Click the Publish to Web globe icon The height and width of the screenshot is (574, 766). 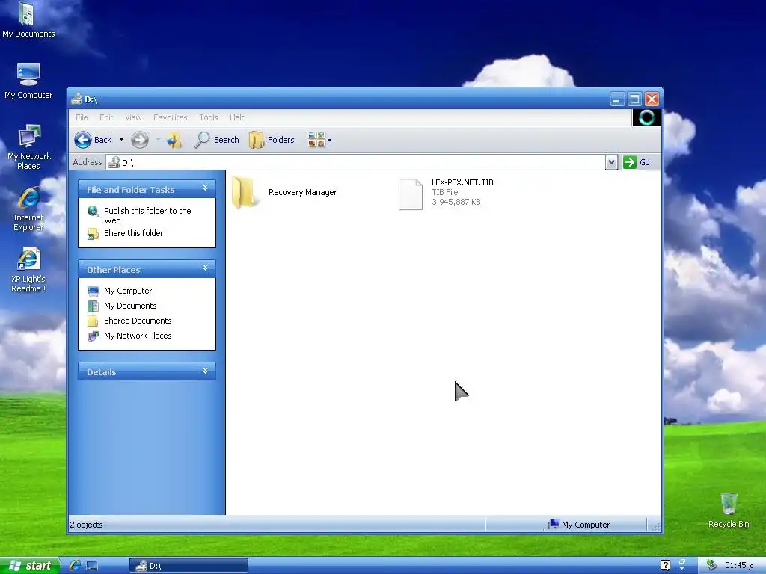(93, 212)
